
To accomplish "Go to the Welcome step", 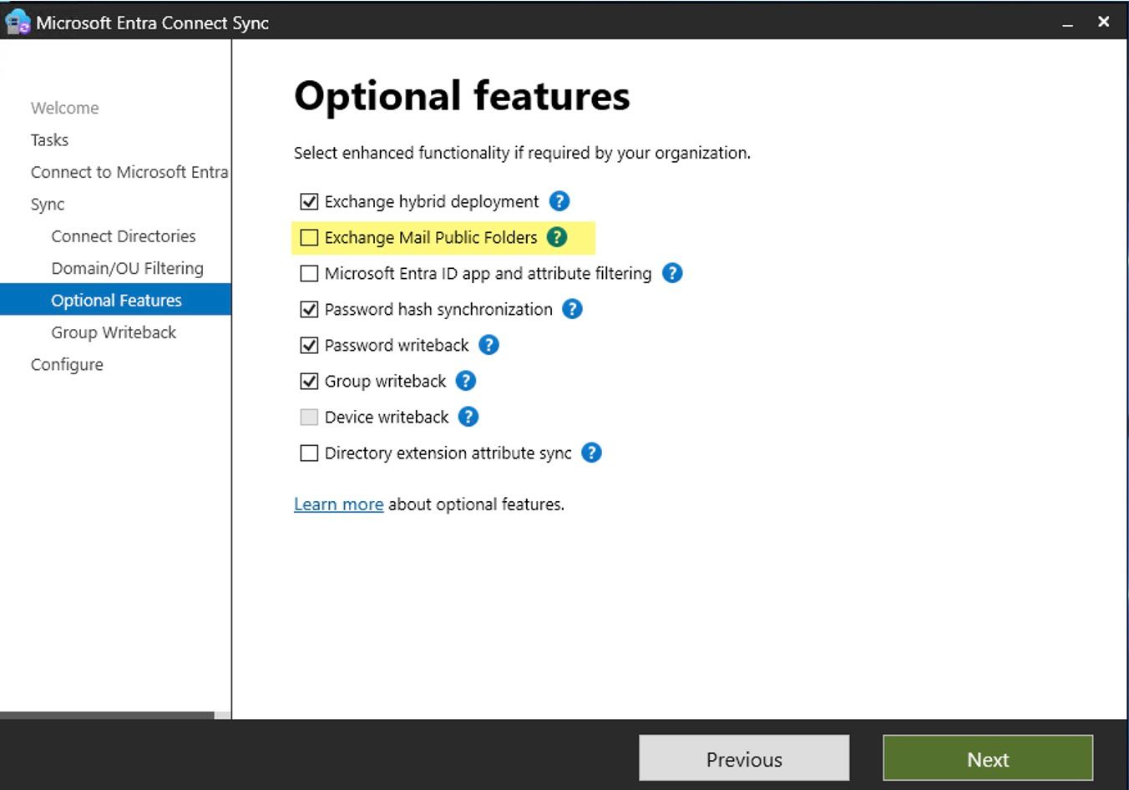I will [x=64, y=108].
